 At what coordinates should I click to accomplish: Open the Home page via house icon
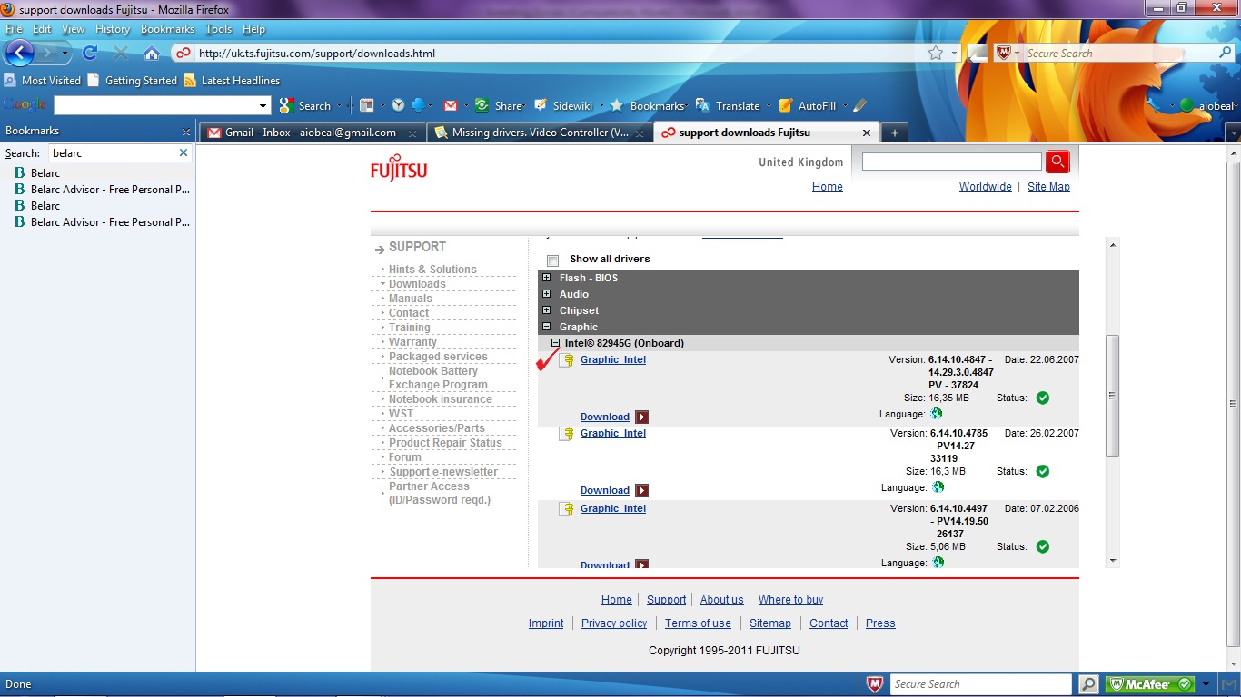click(x=152, y=54)
